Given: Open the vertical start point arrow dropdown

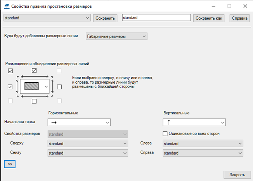Looking at the screenshot, I should [x=194, y=122].
